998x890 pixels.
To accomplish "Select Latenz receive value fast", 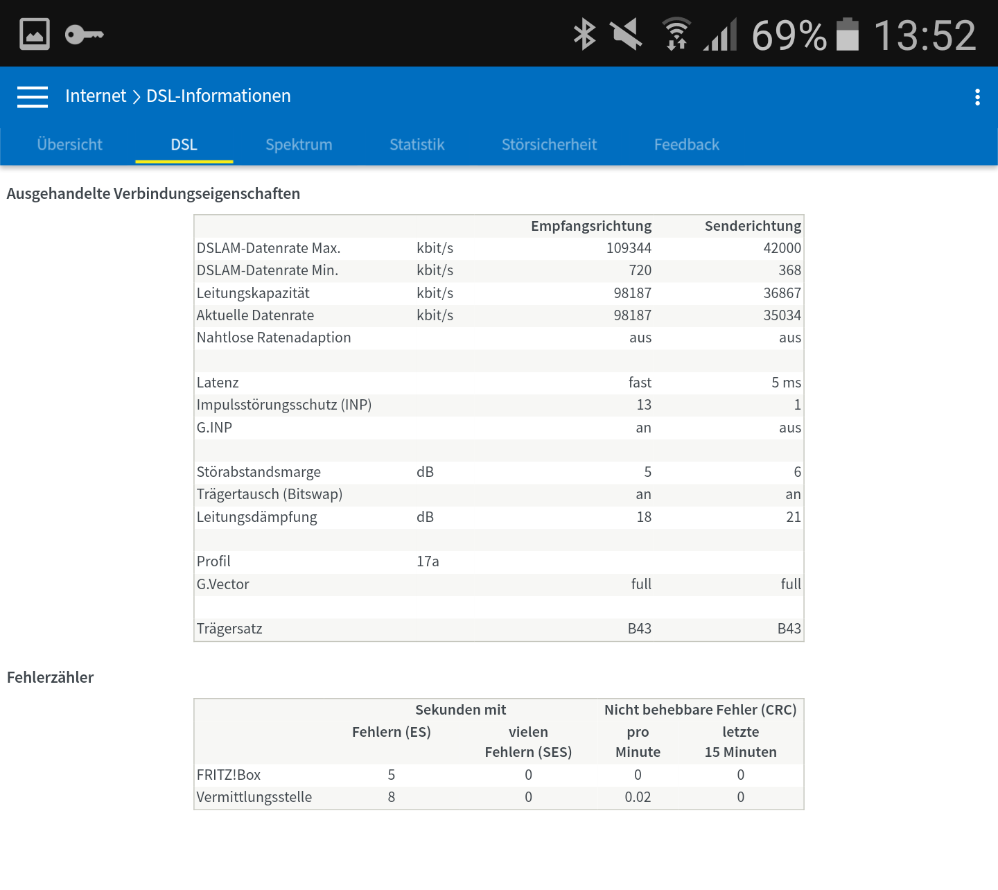I will [640, 383].
